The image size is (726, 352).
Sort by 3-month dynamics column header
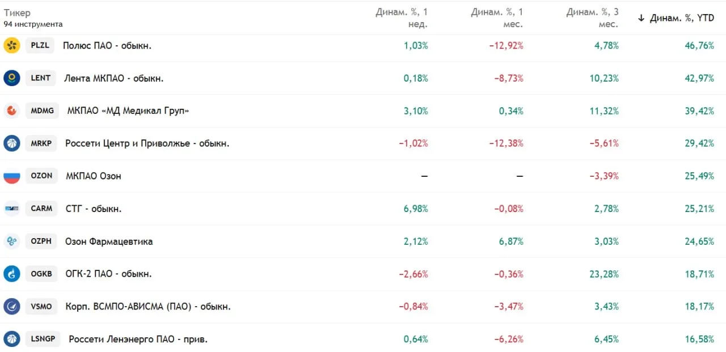pos(592,18)
